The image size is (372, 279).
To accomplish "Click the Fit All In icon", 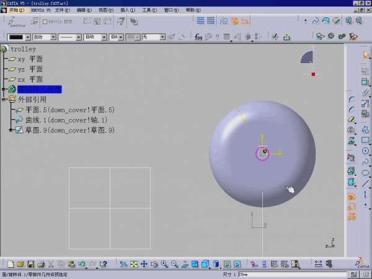I will click(133, 264).
